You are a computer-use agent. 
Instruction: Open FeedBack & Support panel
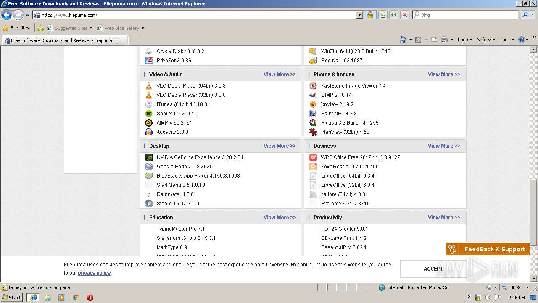[x=488, y=249]
